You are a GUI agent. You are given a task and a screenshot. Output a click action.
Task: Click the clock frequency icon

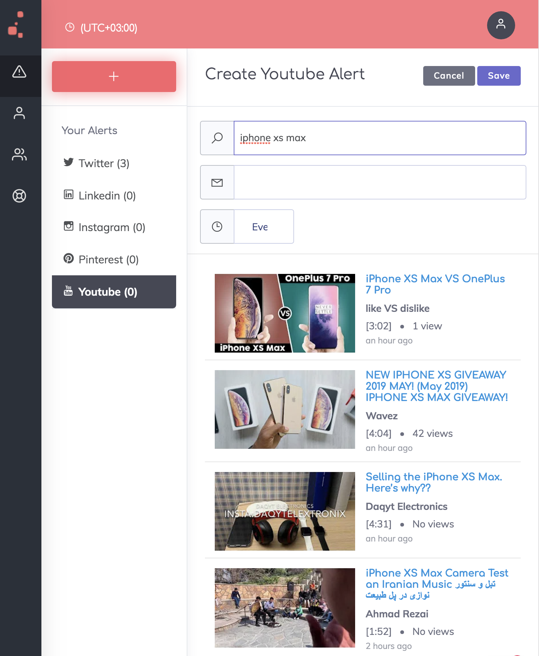[x=217, y=227]
